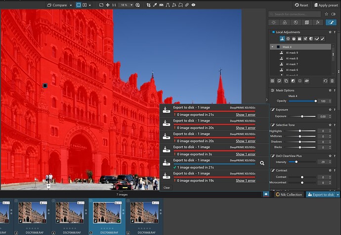This screenshot has width=341, height=235.
Task: Toggle the Local Adjustments enable indicator
Action: [272, 32]
